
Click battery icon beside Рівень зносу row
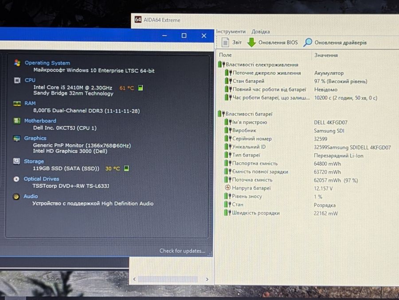tap(228, 196)
